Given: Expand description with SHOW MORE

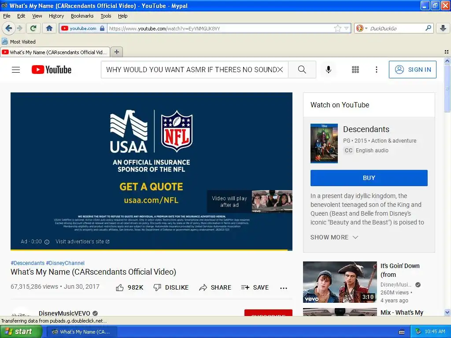Looking at the screenshot, I should click(334, 237).
